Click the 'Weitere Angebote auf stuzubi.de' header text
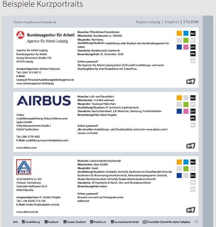Image resolution: width=216 pixels, height=227 pixels. 35,22
